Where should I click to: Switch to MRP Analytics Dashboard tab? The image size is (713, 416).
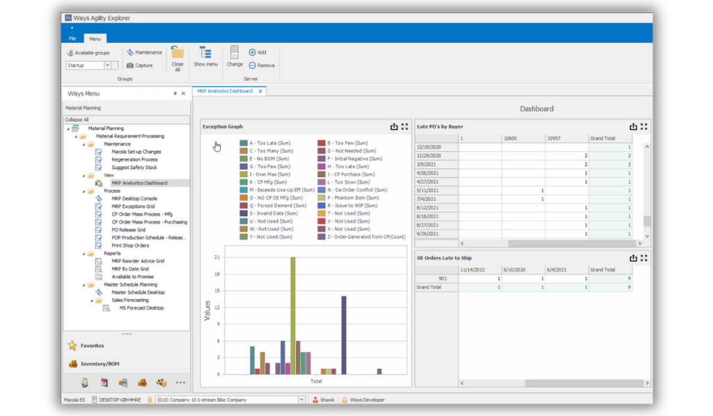(224, 90)
